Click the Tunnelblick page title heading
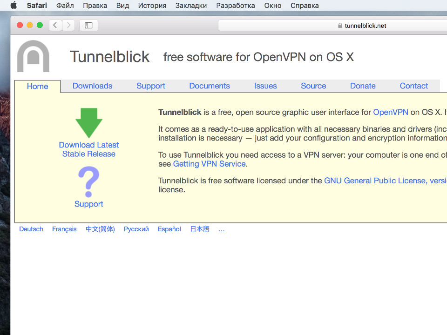 coord(109,57)
